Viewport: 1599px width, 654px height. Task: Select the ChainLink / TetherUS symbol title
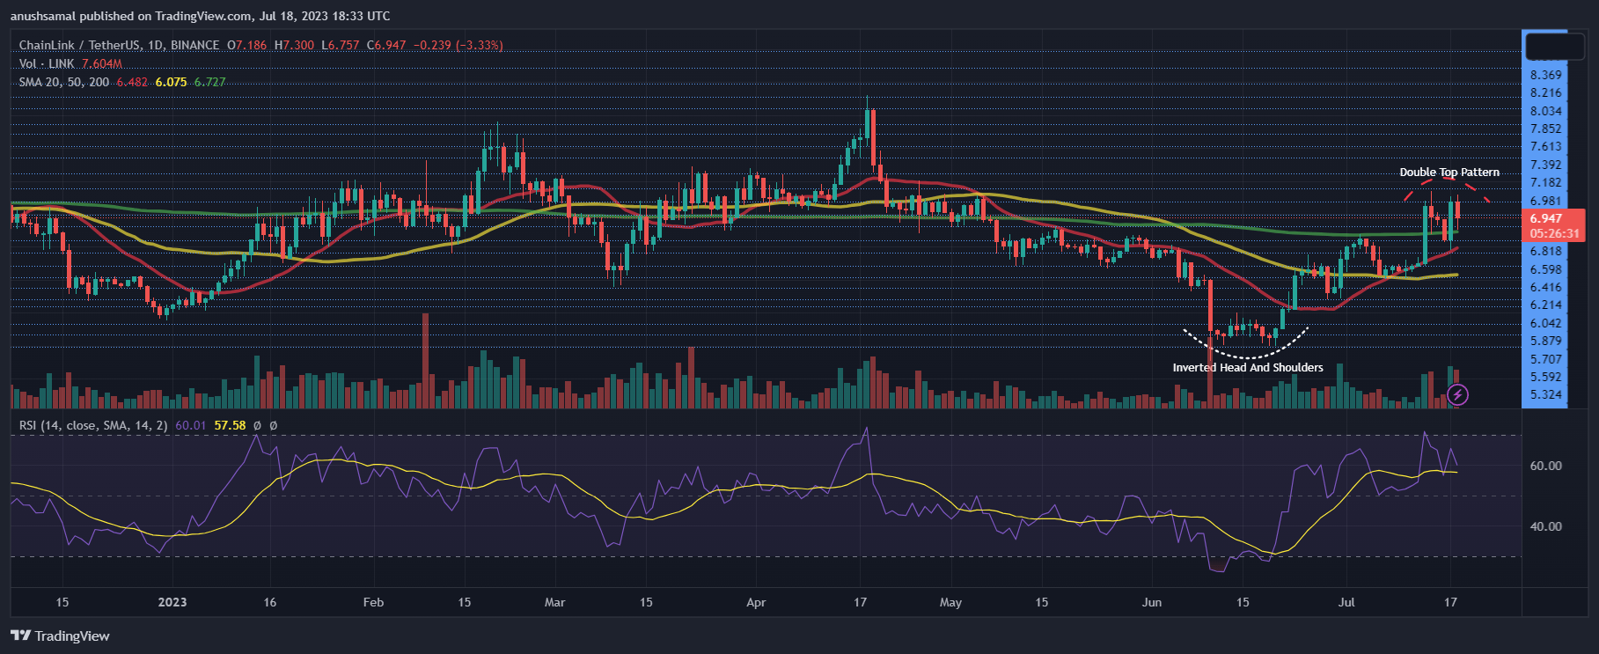pos(119,45)
